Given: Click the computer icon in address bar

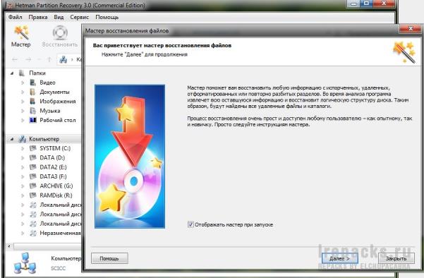Looking at the screenshot, I should 63,59.
